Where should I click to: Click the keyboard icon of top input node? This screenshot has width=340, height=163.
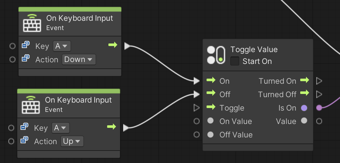click(32, 23)
